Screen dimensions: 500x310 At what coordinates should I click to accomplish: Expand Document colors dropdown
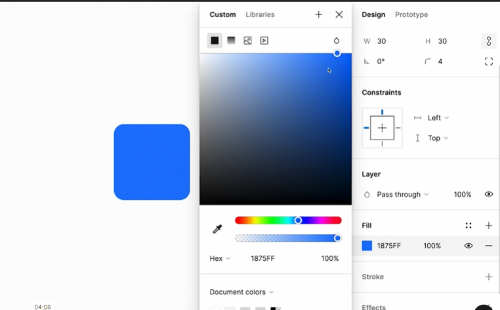click(x=241, y=292)
